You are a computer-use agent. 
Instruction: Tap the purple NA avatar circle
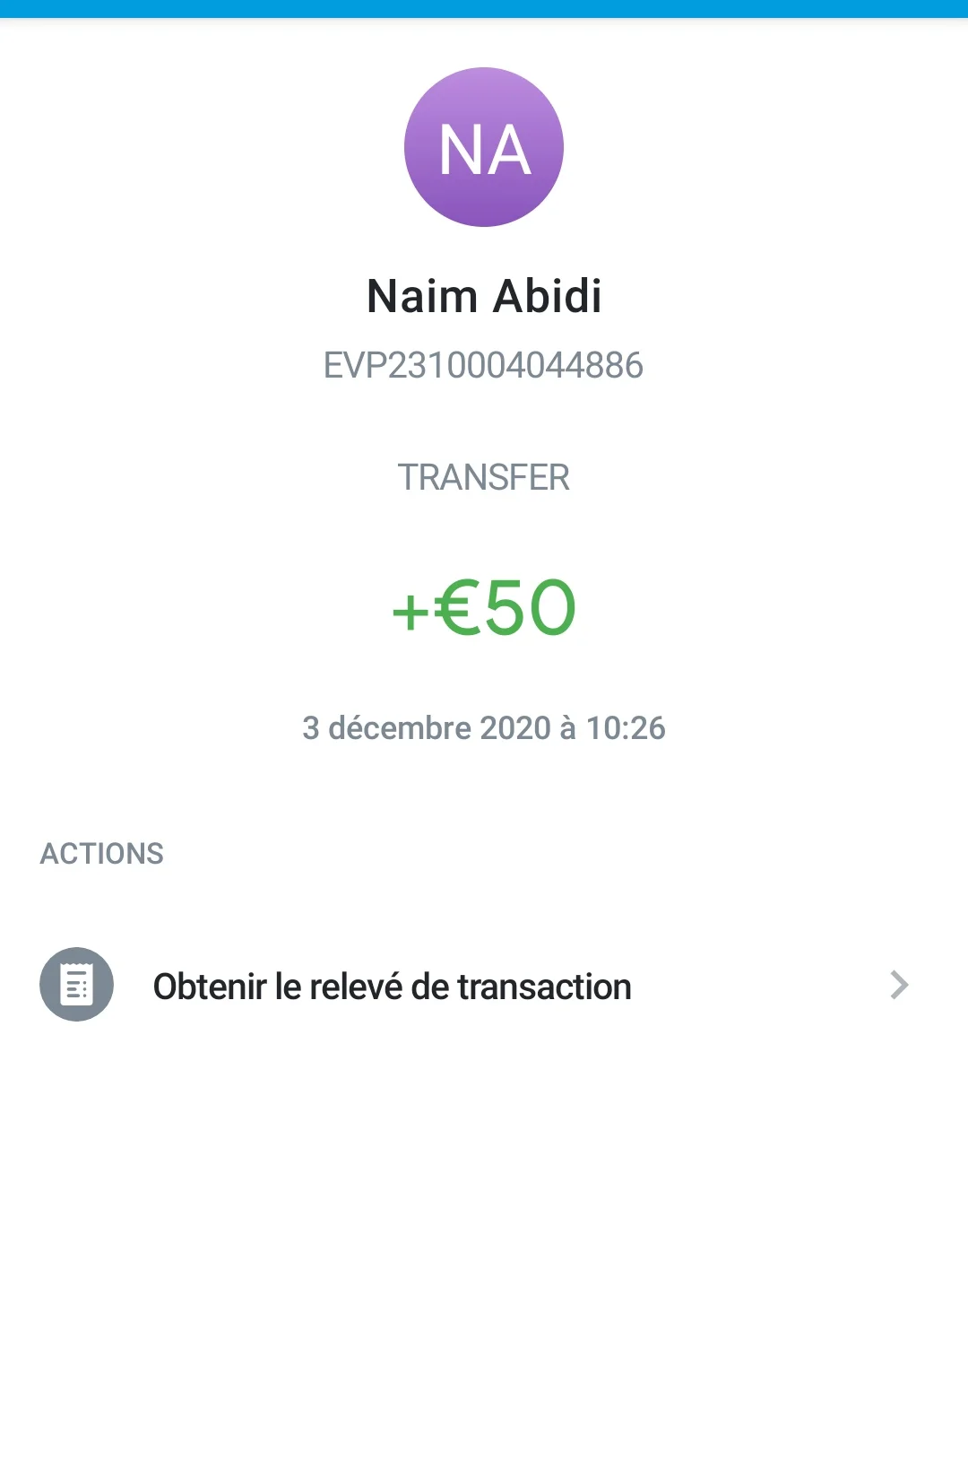coord(484,147)
